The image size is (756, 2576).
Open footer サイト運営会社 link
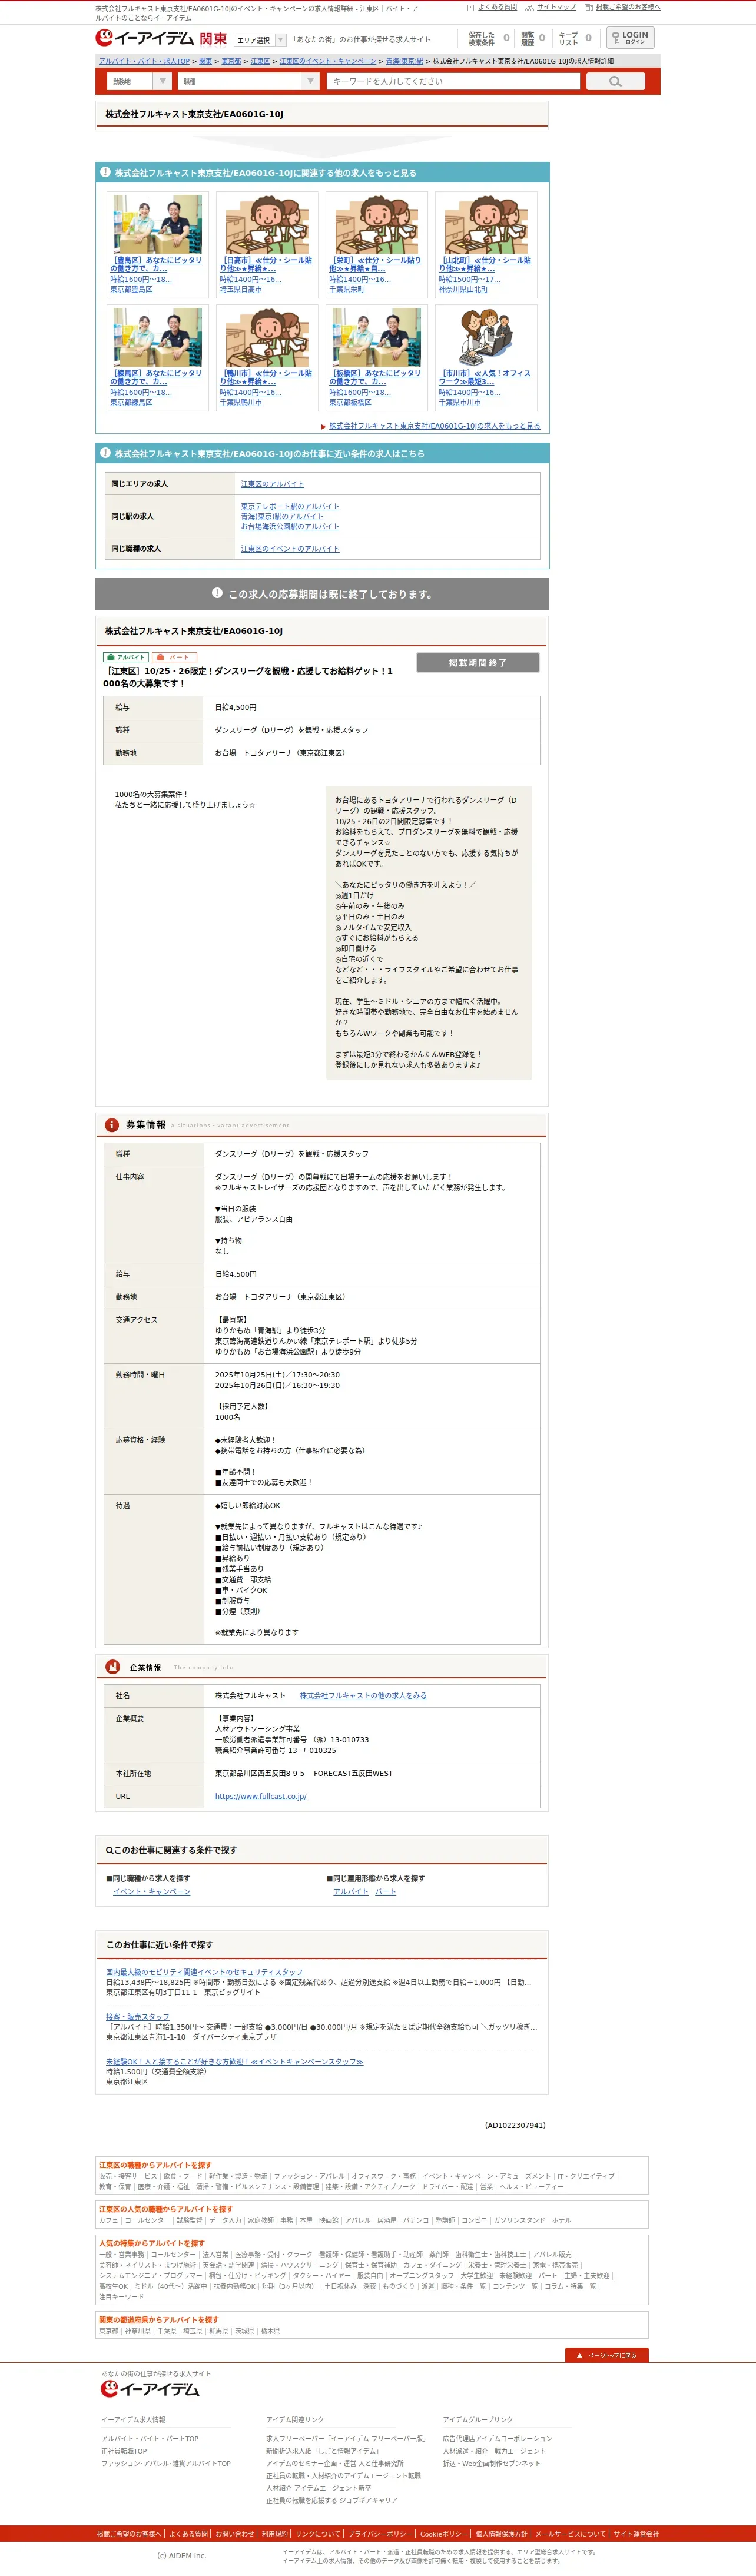(x=636, y=2534)
